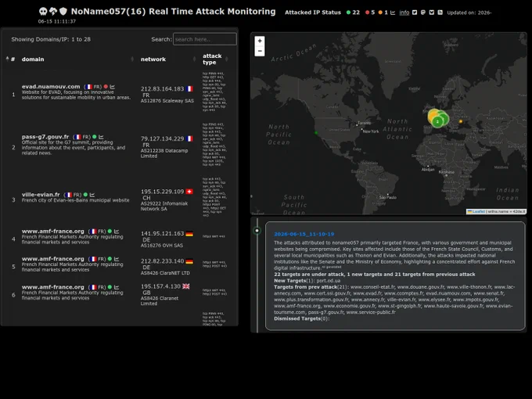Open the info link in header
Image resolution: width=532 pixels, height=399 pixels.
404,13
